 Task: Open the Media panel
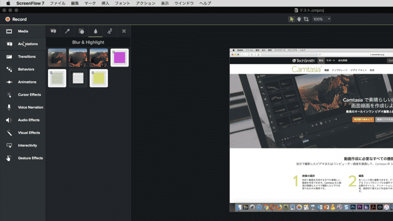tap(23, 31)
